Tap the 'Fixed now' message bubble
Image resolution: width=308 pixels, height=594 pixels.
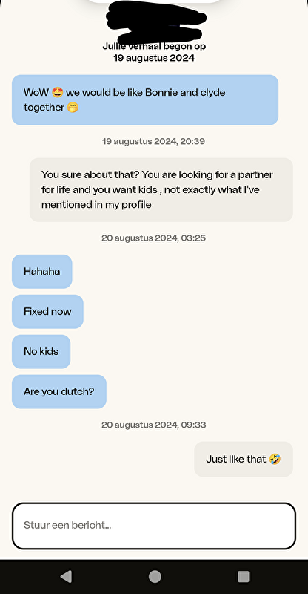pos(47,311)
